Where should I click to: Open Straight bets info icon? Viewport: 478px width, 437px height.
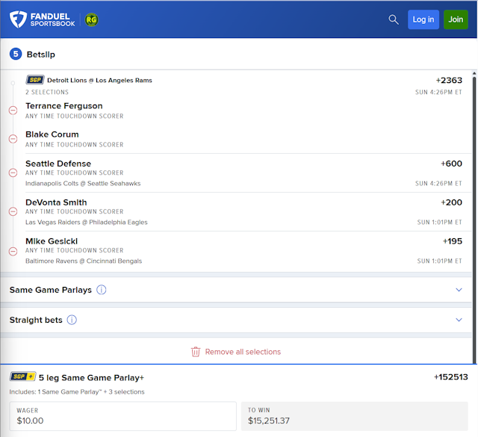(72, 320)
